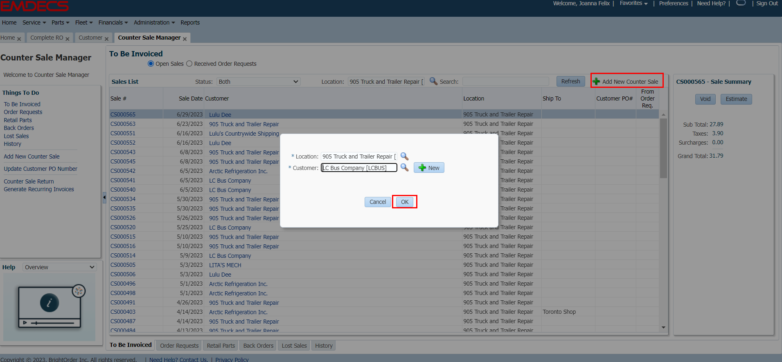Click the Location lookup magnifier in dialog
The width and height of the screenshot is (782, 362).
click(404, 156)
